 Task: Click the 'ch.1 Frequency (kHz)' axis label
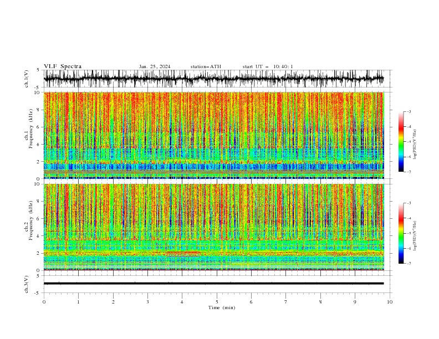tap(29, 129)
